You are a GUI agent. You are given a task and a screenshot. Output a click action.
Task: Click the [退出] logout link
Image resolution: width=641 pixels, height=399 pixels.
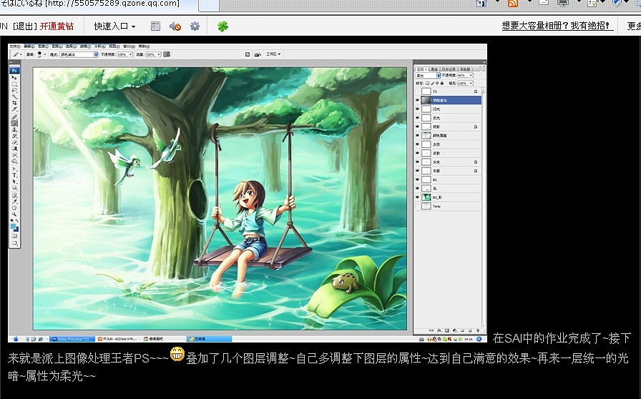pyautogui.click(x=25, y=26)
